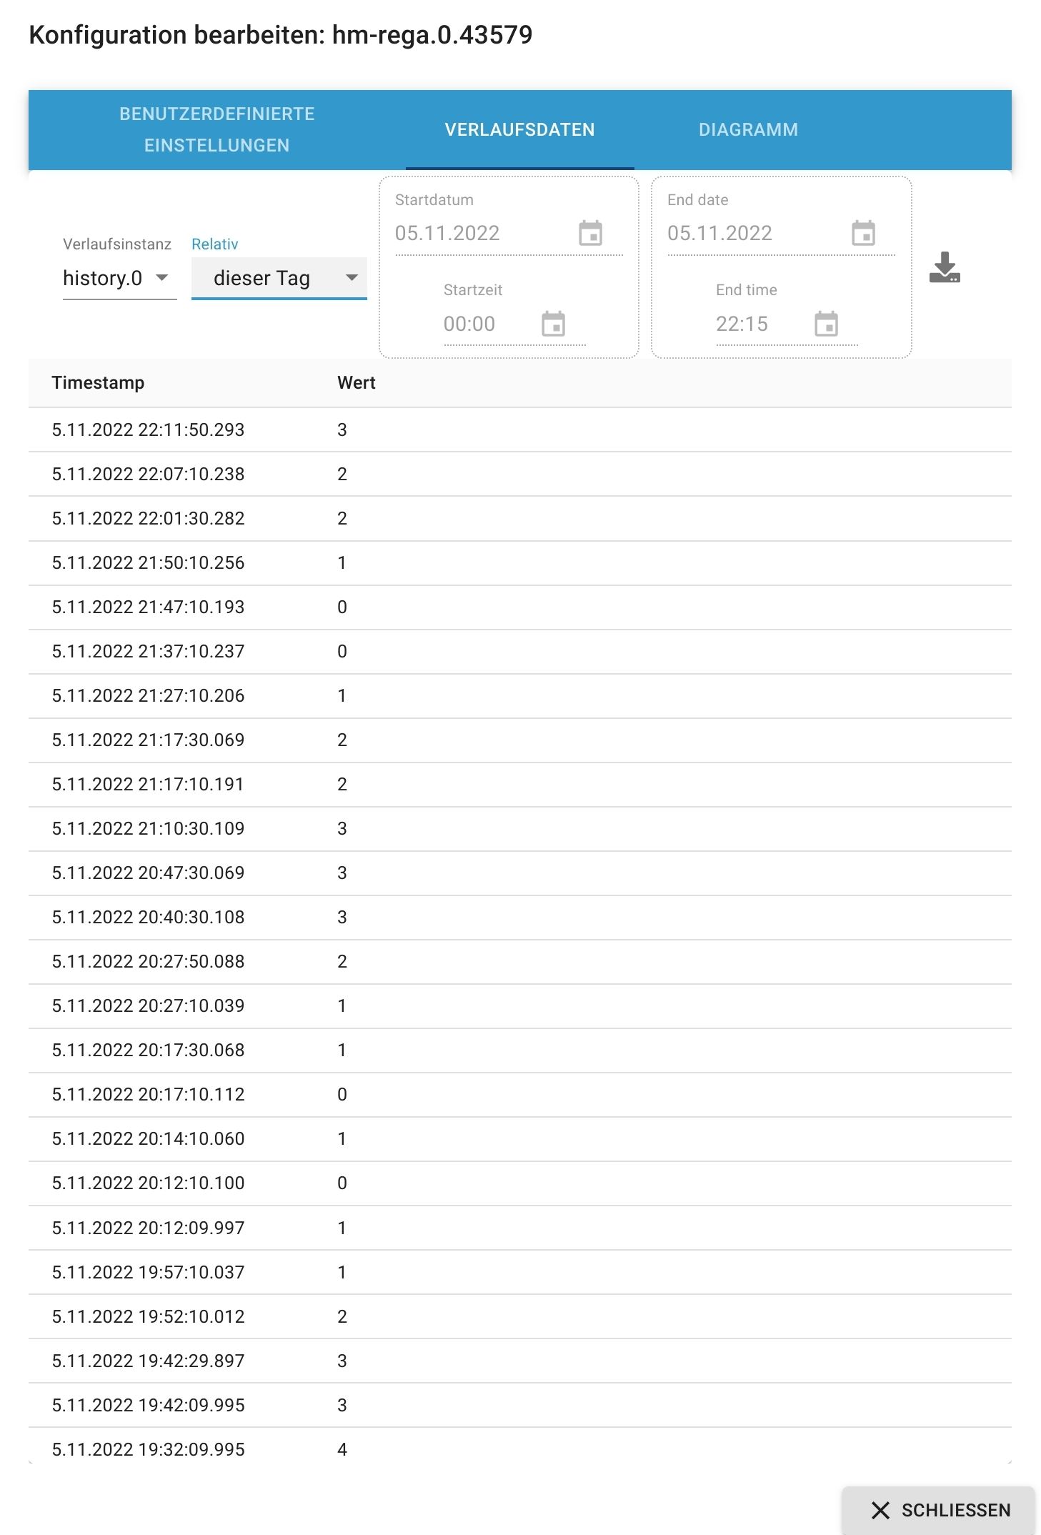Open the Relativ "dieser Tag" dropdown

[279, 278]
